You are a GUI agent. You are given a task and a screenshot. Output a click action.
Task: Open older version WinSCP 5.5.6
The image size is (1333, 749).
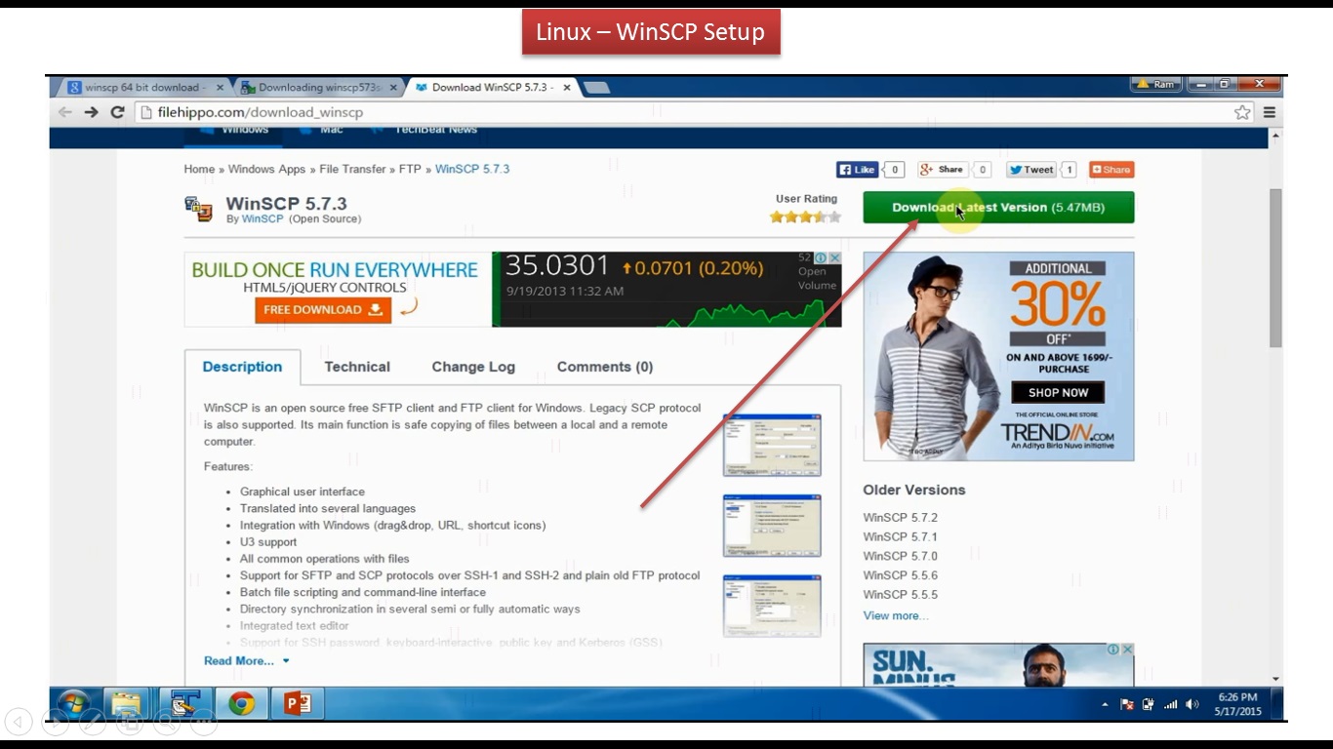901,575
